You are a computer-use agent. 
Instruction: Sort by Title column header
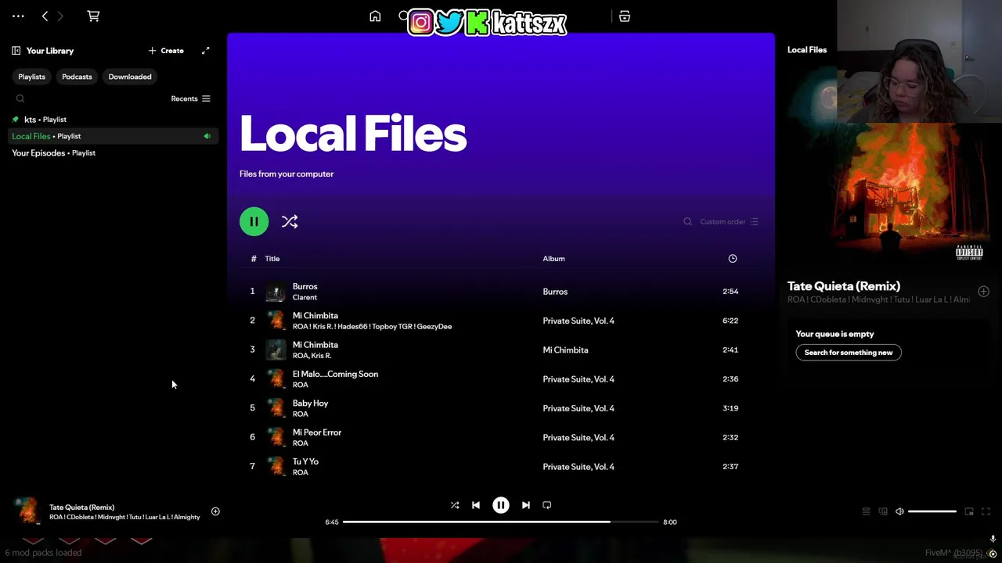tap(272, 259)
